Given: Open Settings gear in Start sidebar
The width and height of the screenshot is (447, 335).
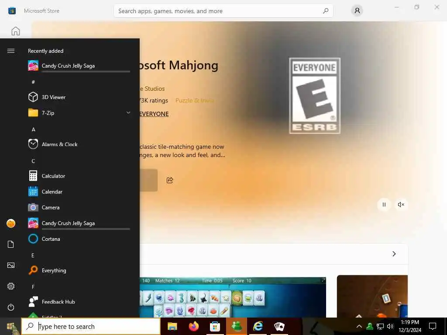Looking at the screenshot, I should 11,286.
